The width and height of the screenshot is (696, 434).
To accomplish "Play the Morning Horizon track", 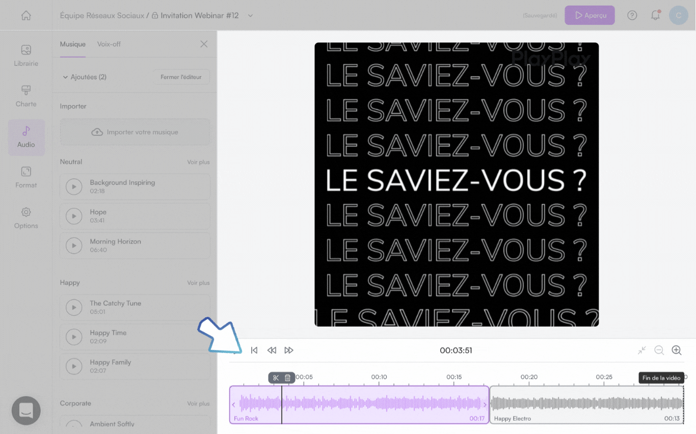I will pos(74,246).
